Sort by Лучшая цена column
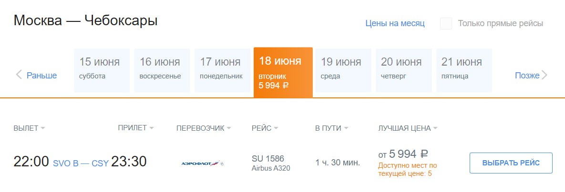The width and height of the screenshot is (565, 192). [435, 128]
